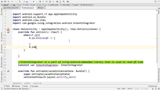
Task: Change CRLF line separator in status bar
Action: (124, 89)
